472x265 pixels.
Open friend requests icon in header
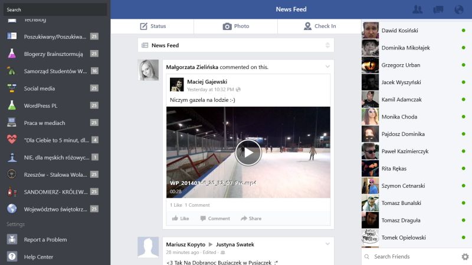(418, 9)
